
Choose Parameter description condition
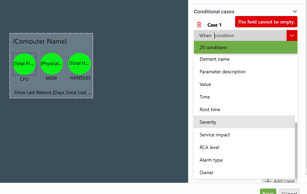[222, 72]
